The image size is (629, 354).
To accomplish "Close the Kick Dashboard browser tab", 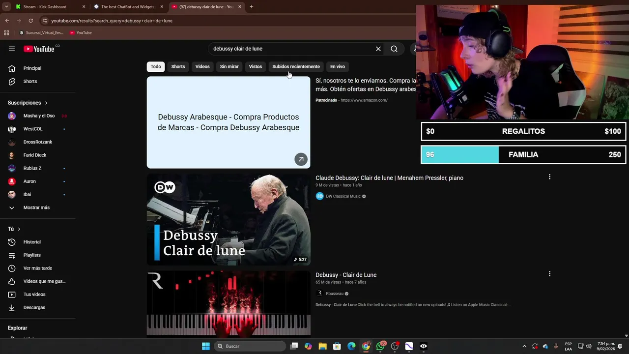I will [84, 7].
